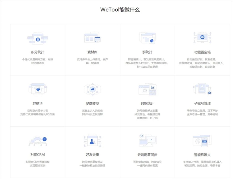Click the line '跨号查看好友数量'

[147, 111]
